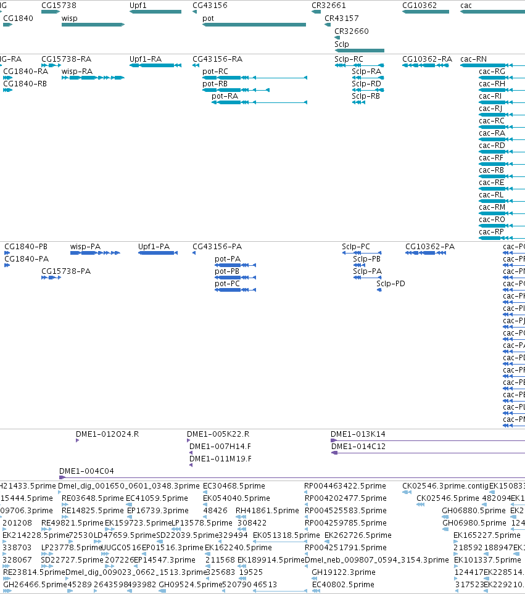Screen dimensions: 525x594
Task: Select the CG15738-RA transcript label
Action: pyautogui.click(x=66, y=59)
